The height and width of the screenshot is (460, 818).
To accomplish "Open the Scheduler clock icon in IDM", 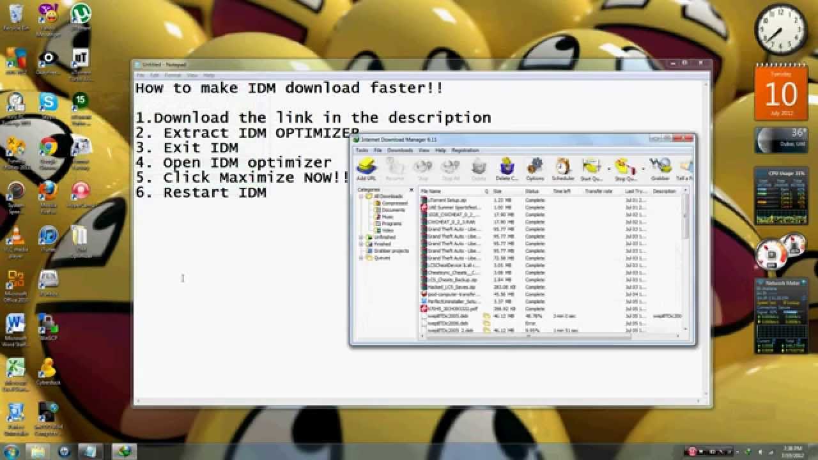I will point(562,169).
